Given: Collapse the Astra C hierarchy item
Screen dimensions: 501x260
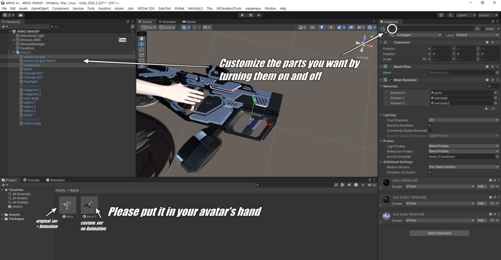Looking at the screenshot, I should (14, 53).
